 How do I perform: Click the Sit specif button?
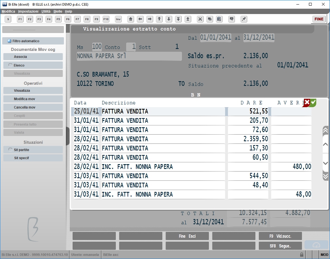[33, 158]
